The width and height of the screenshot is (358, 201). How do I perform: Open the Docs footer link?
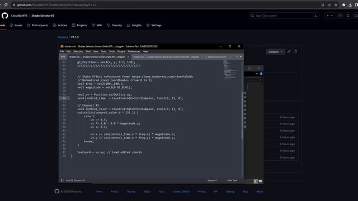162,192
